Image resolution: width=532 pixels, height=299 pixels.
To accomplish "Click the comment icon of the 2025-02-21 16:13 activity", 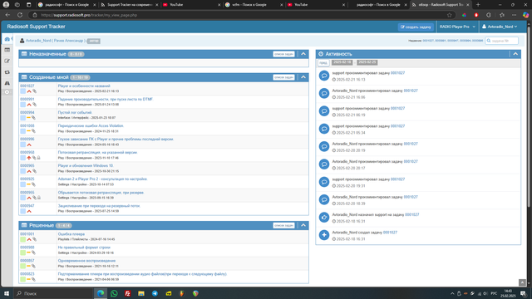I will coord(324,76).
